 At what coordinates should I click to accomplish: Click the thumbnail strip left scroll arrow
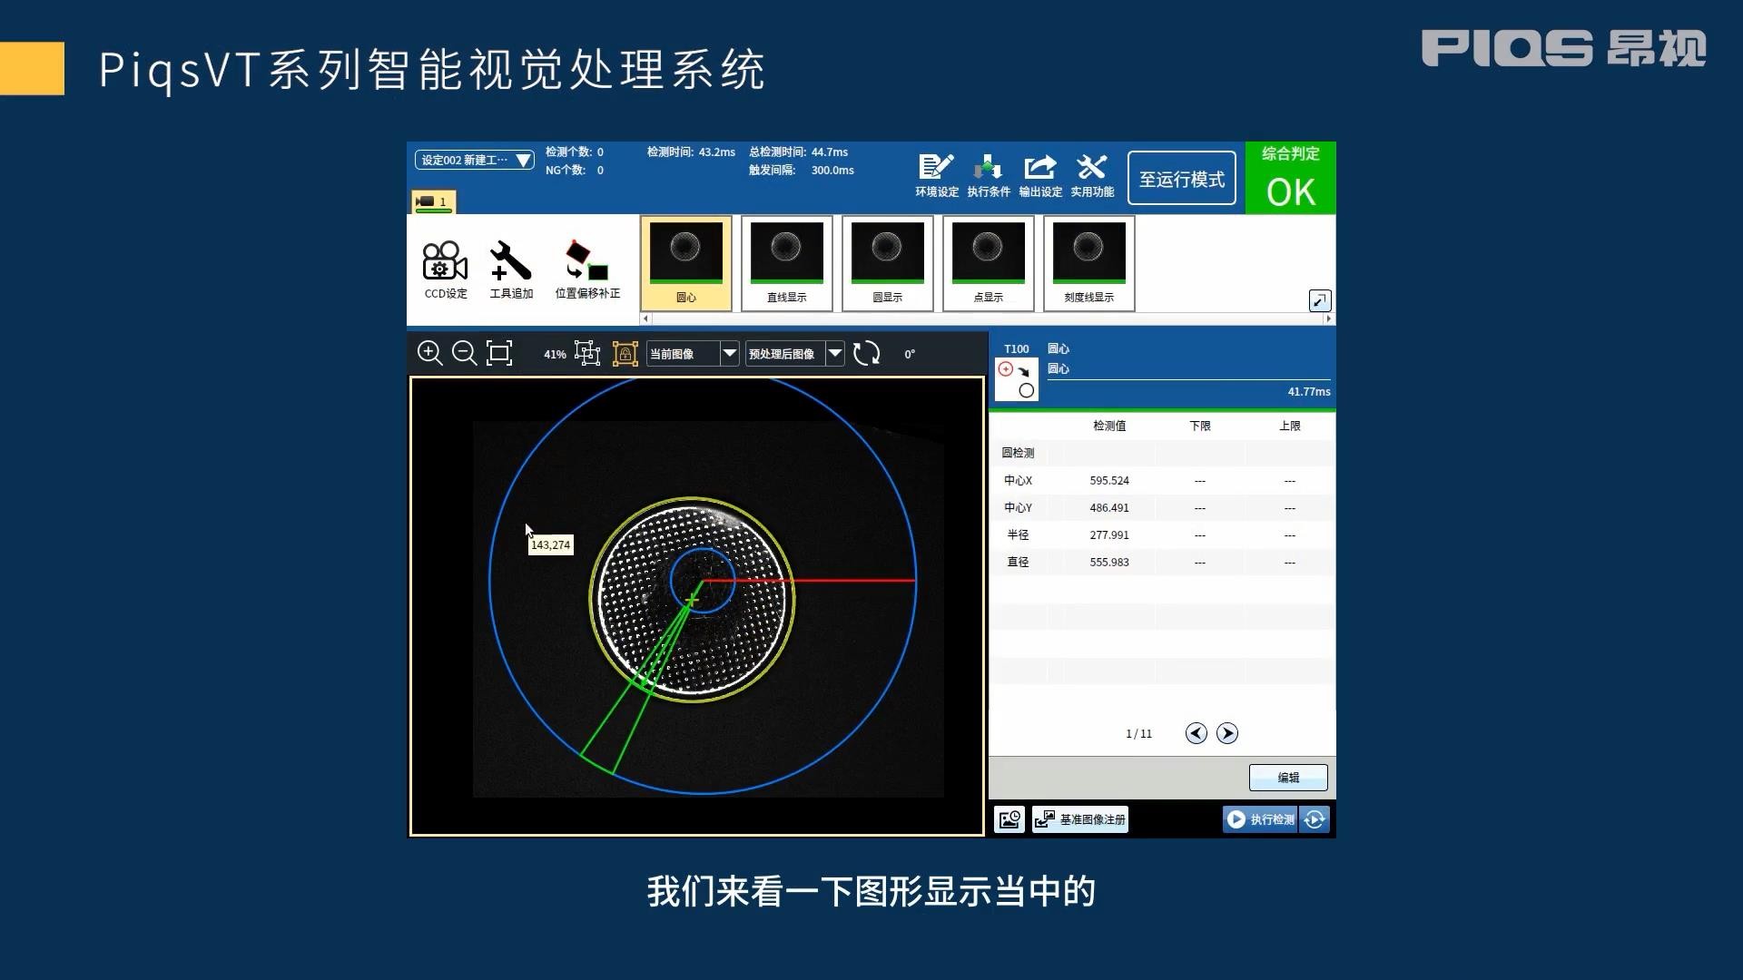point(646,318)
